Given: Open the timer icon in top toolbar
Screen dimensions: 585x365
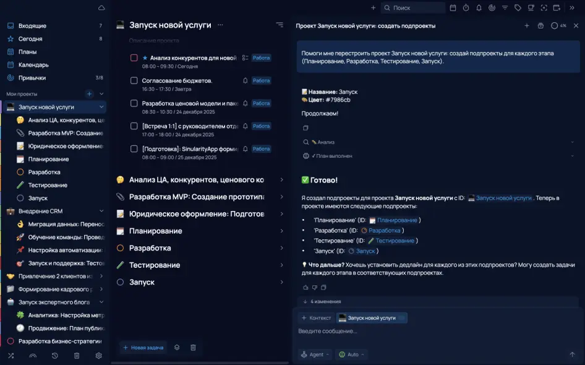Looking at the screenshot, I should click(x=466, y=8).
